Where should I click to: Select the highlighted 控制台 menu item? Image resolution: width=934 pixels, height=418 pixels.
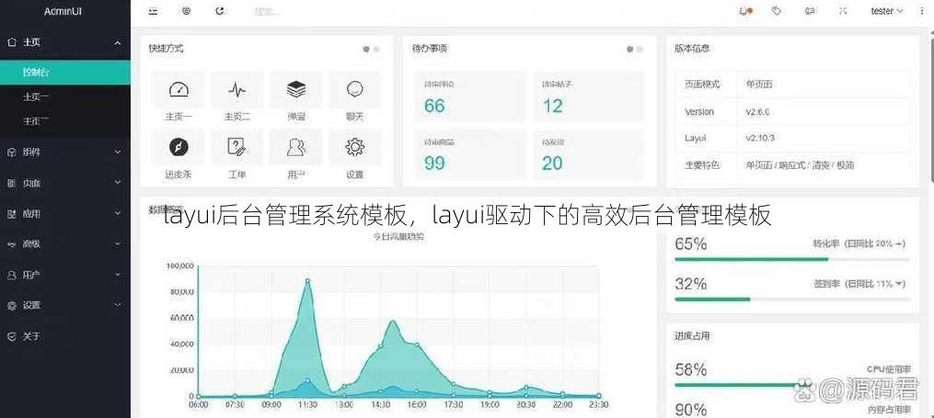(65, 73)
